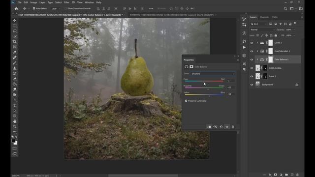Select the Crop tool
The image size is (315, 177).
click(15, 41)
